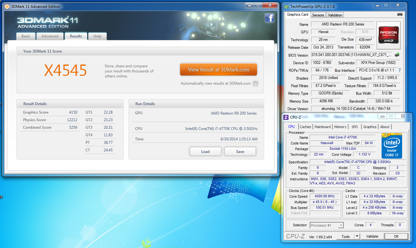Click the Time value 6/30/2014 1:35:13 AM
The image size is (416, 248).
click(239, 139)
